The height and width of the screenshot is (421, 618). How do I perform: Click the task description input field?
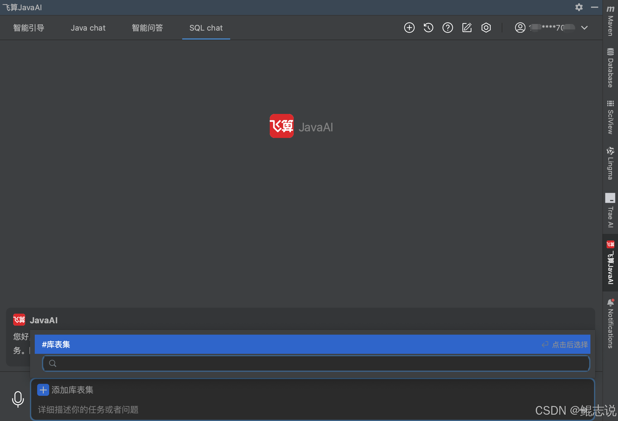(x=312, y=409)
